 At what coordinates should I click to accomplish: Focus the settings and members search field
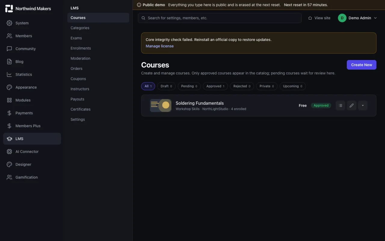tap(220, 18)
